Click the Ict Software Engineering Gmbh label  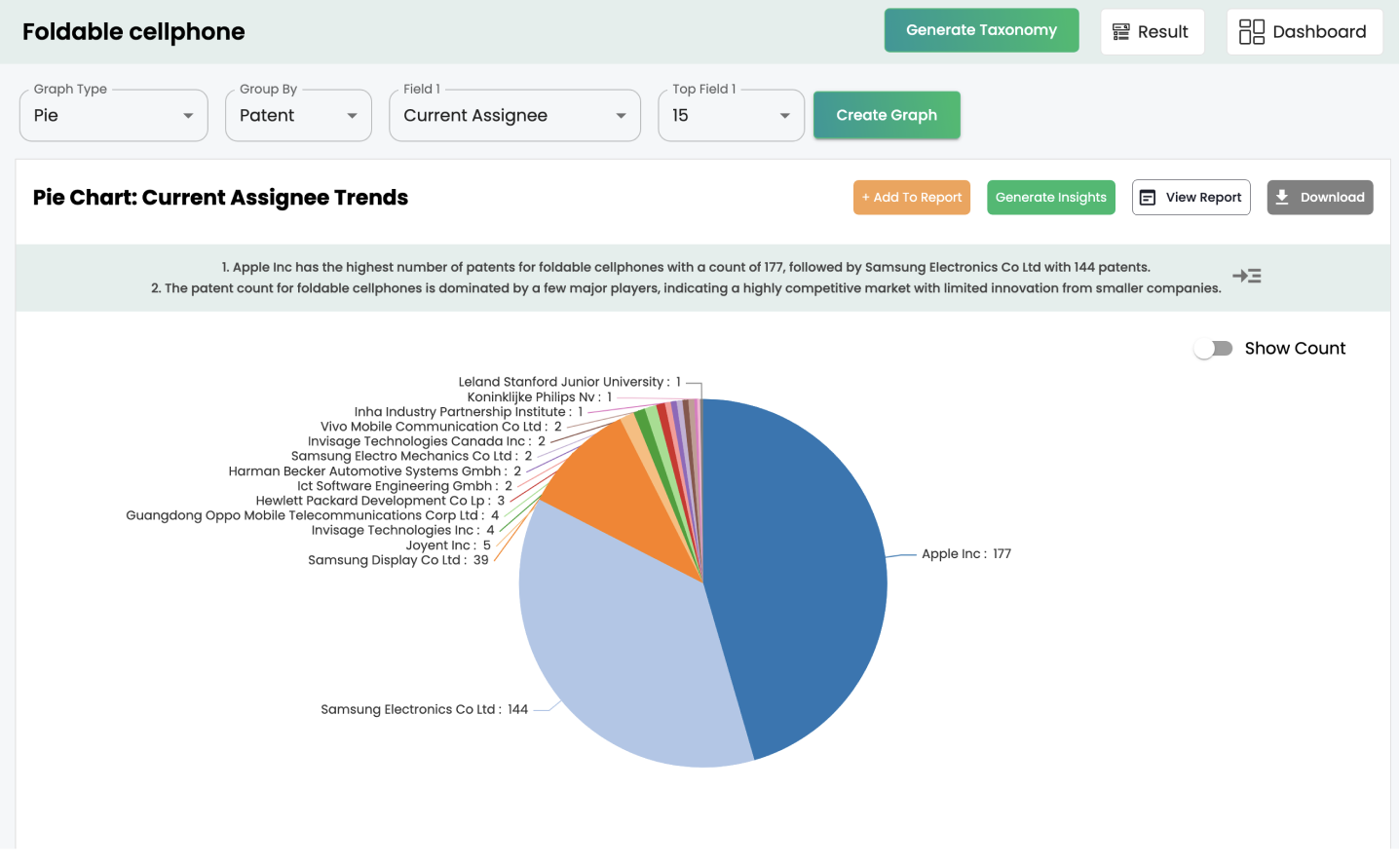(x=405, y=486)
